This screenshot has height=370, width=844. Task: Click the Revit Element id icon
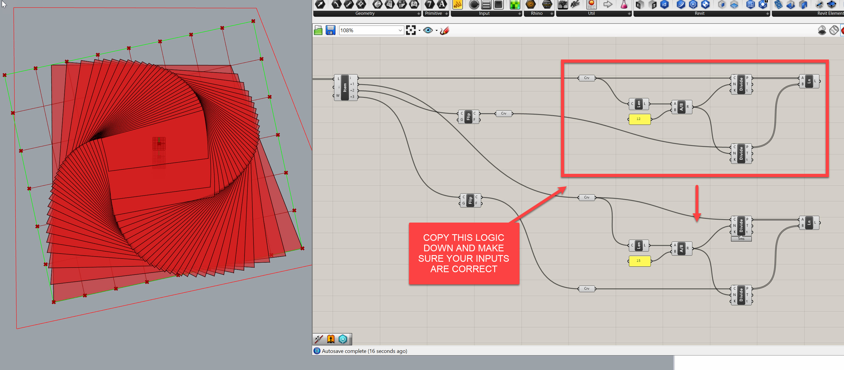[x=664, y=5]
